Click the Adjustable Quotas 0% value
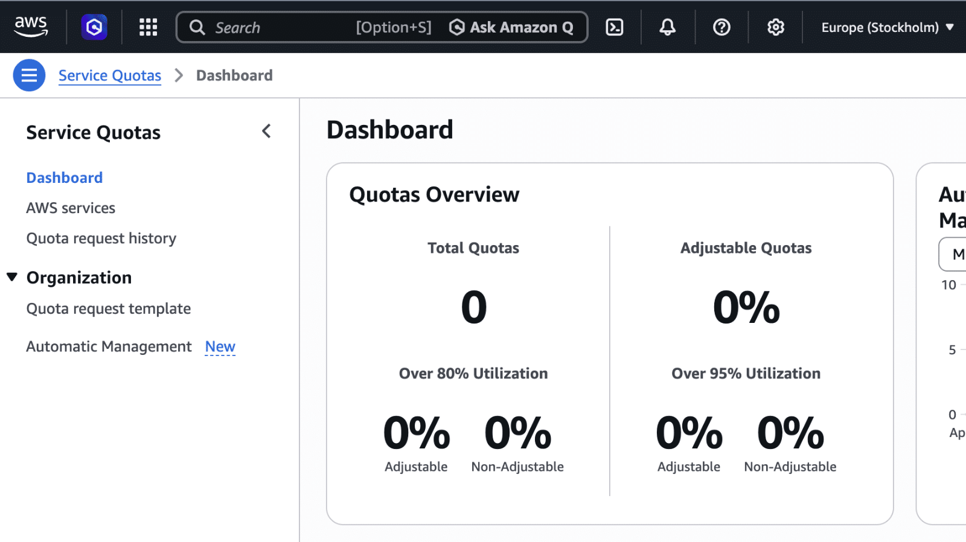Image resolution: width=966 pixels, height=542 pixels. click(x=746, y=307)
